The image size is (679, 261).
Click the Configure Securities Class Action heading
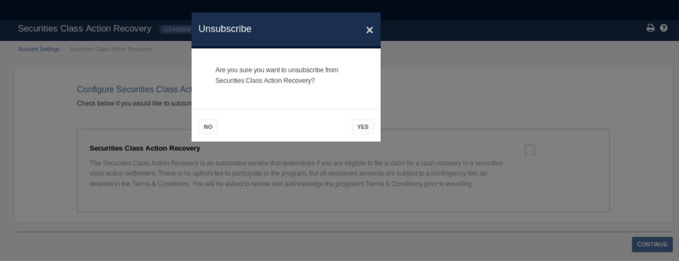(x=134, y=90)
